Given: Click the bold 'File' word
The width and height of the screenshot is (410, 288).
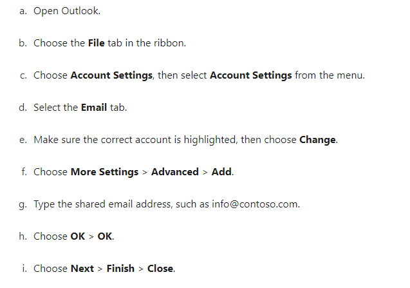Looking at the screenshot, I should pos(97,43).
